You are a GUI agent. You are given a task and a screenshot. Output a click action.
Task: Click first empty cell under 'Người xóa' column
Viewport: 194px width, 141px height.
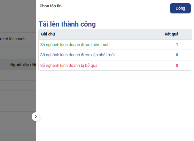[22, 75]
